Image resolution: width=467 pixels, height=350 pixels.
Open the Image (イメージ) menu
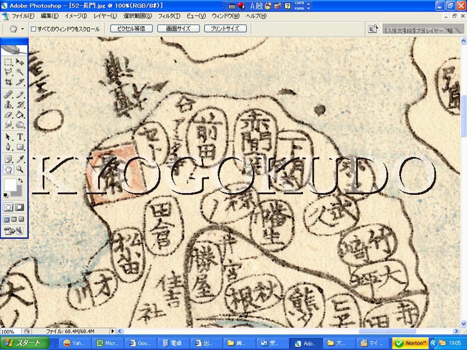[x=76, y=16]
